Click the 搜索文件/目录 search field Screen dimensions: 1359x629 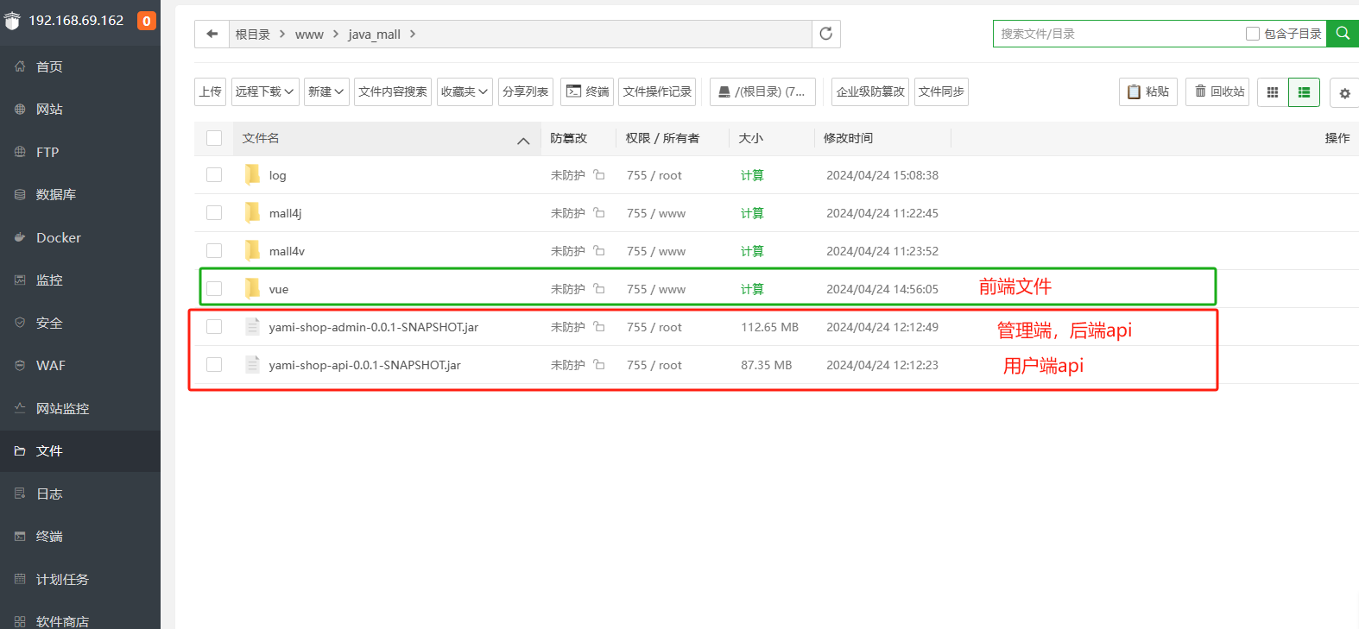[1118, 34]
